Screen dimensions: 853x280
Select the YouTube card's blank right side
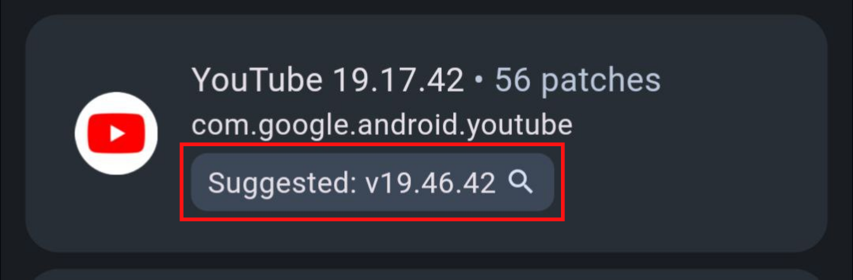pos(746,133)
